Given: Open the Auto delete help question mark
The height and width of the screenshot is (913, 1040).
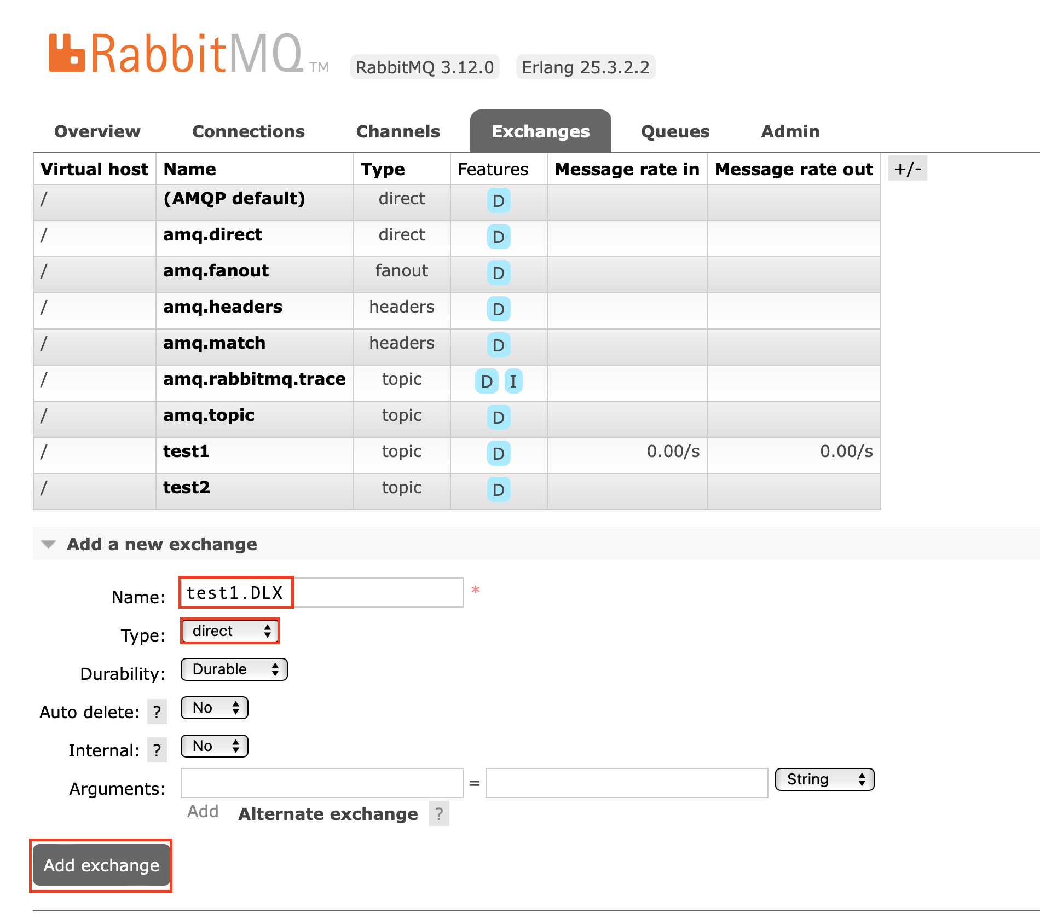Looking at the screenshot, I should 157,712.
